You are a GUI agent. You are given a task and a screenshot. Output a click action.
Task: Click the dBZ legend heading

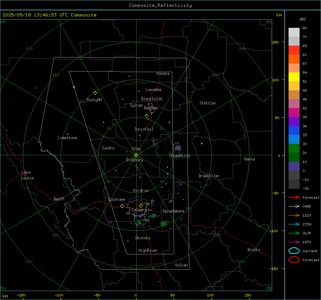(x=302, y=19)
